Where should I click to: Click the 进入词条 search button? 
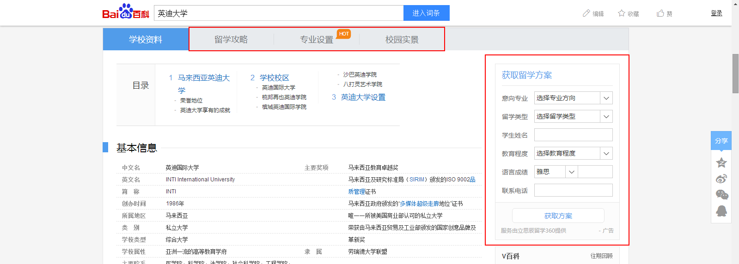point(426,13)
